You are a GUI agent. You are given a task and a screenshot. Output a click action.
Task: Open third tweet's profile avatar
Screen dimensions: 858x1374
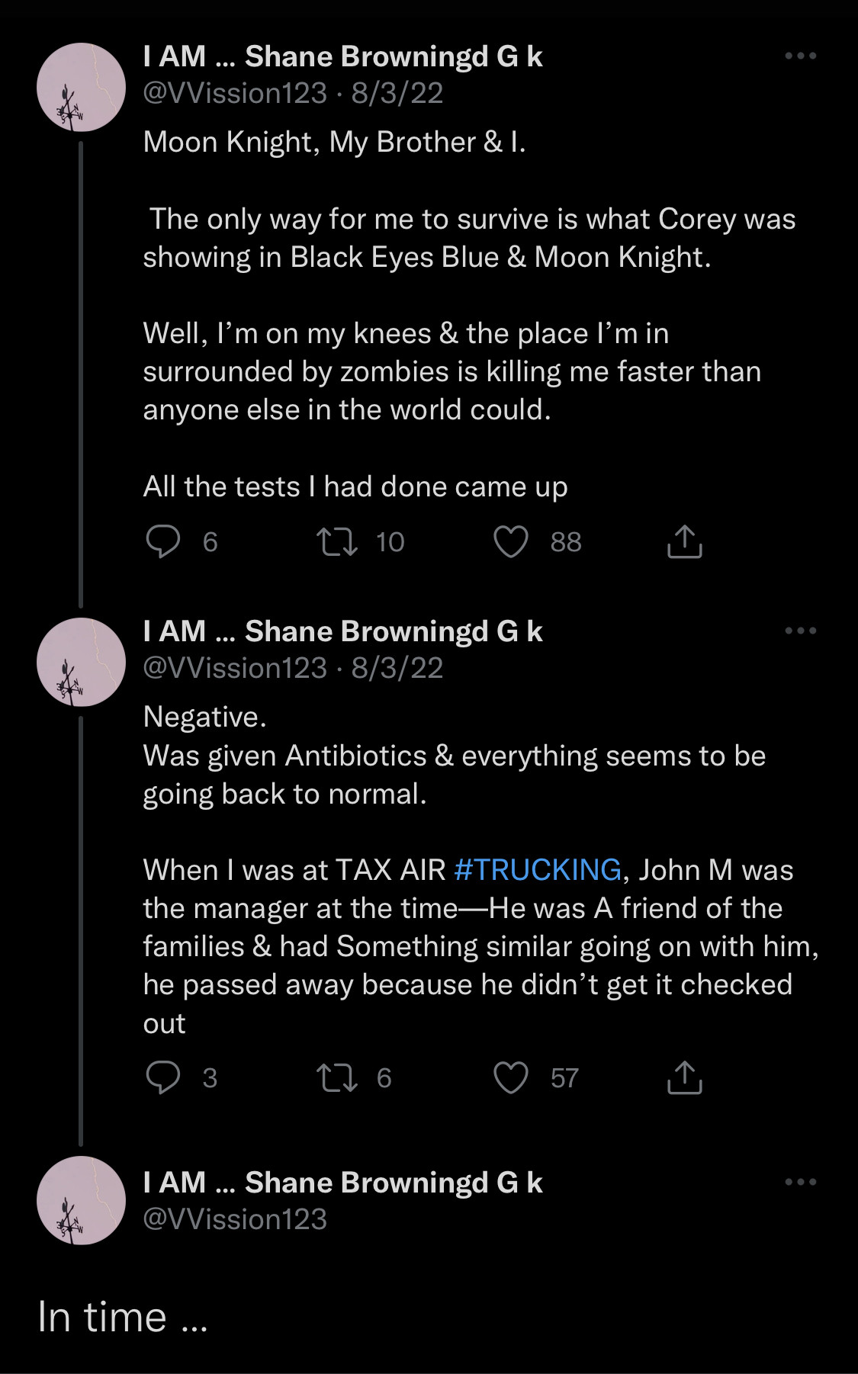81,1200
